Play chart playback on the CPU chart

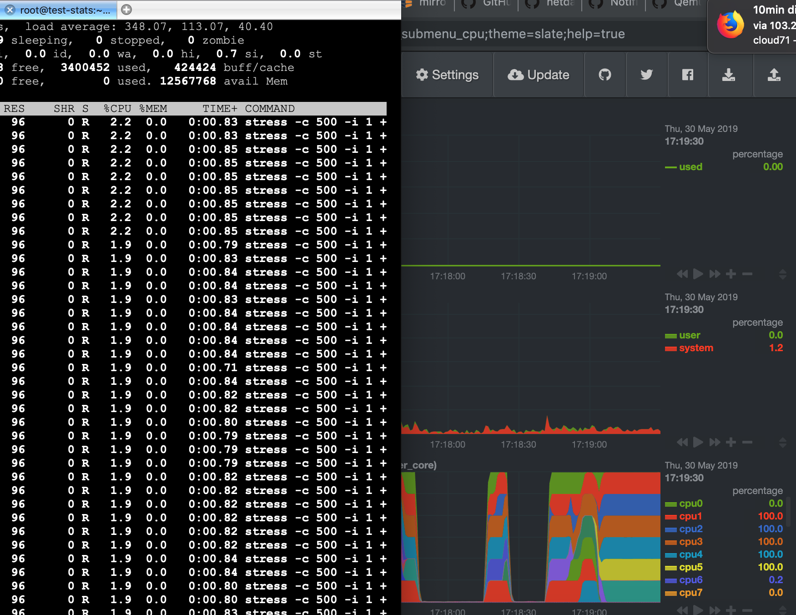coord(697,442)
